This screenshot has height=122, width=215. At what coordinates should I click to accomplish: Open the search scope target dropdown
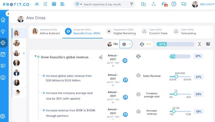79,4
